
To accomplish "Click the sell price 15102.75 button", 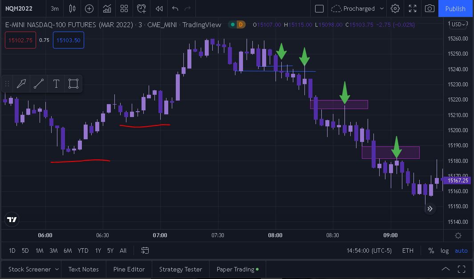I will [20, 40].
